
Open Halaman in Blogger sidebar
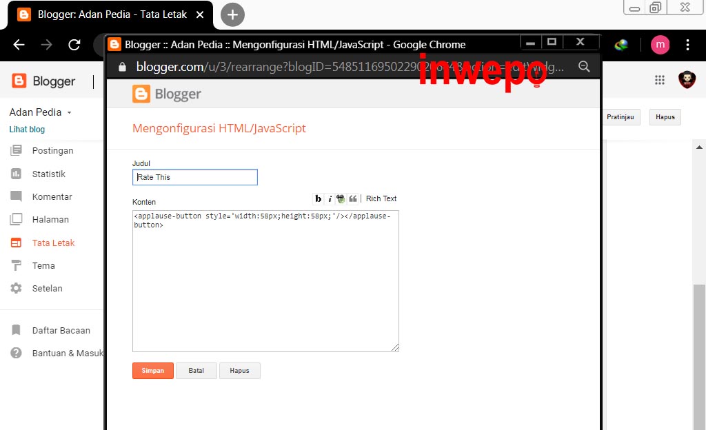[x=52, y=220]
